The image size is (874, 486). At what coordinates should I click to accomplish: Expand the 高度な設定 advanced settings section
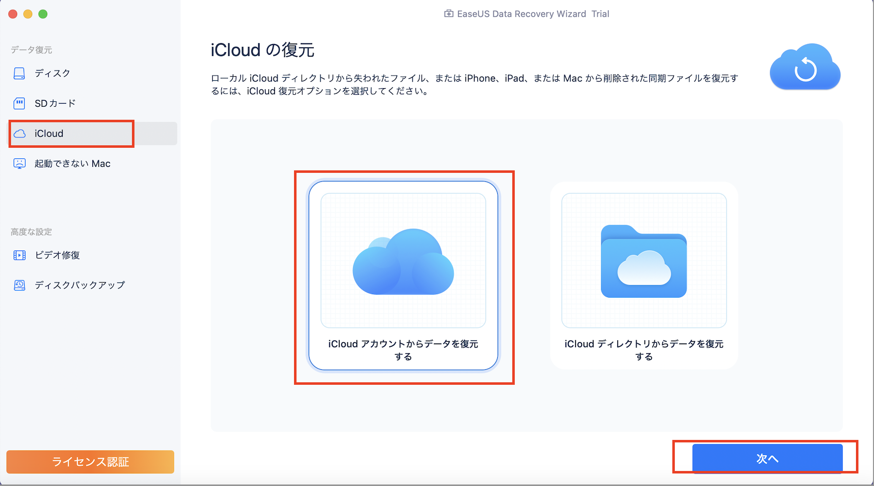(31, 231)
